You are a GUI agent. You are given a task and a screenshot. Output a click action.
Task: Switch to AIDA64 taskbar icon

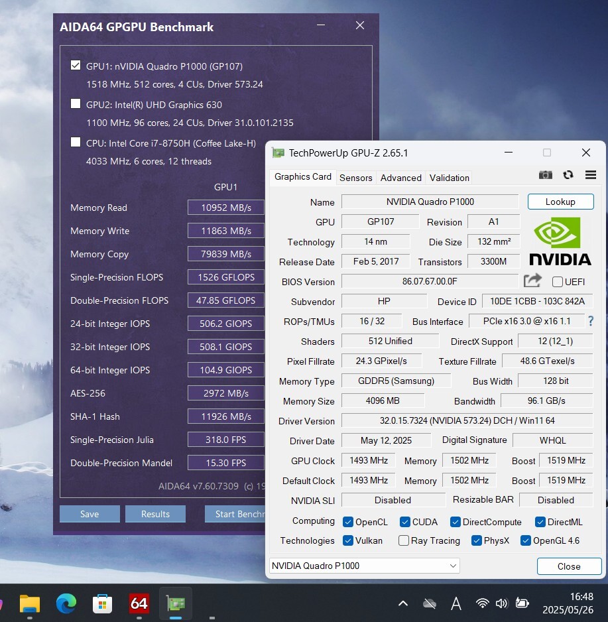[x=139, y=603]
